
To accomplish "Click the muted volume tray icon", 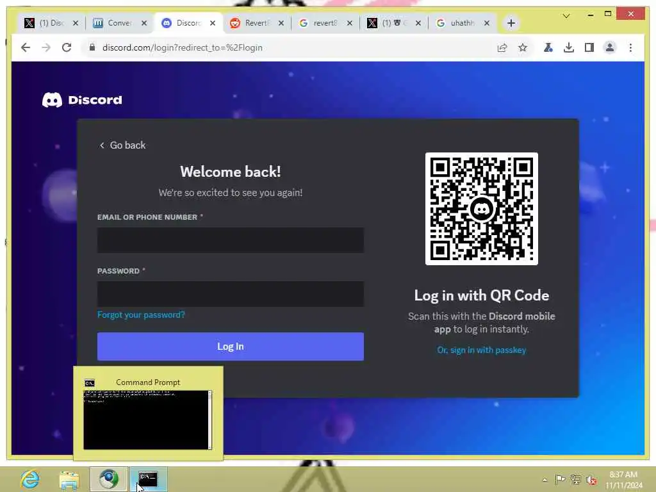I will pyautogui.click(x=591, y=480).
